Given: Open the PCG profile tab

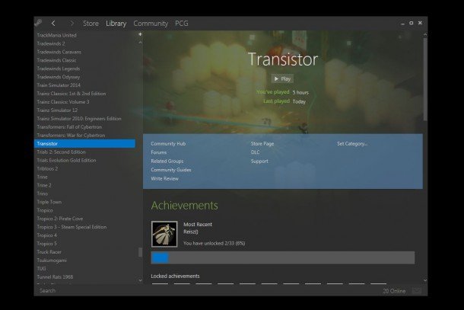Looking at the screenshot, I should pos(181,24).
